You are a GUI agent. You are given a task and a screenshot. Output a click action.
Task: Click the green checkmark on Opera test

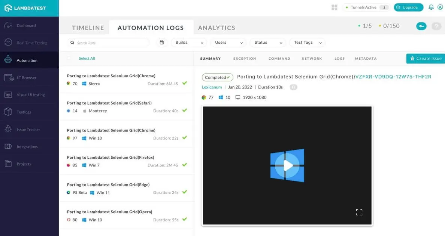coord(185,219)
